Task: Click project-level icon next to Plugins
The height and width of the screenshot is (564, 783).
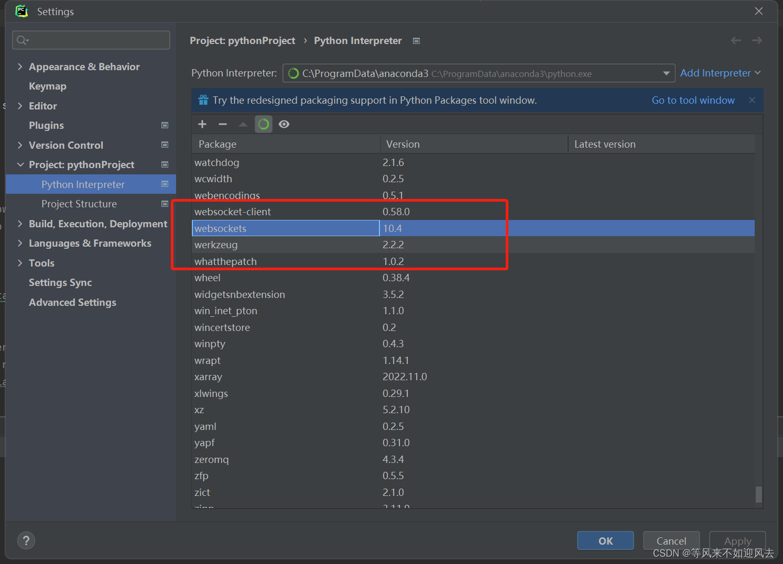Action: [165, 125]
